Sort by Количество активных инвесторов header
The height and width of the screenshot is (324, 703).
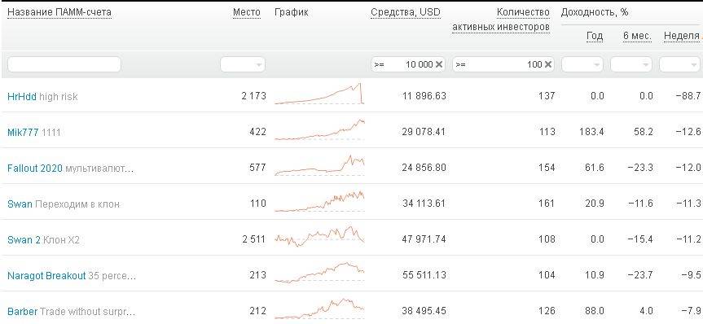(x=501, y=20)
